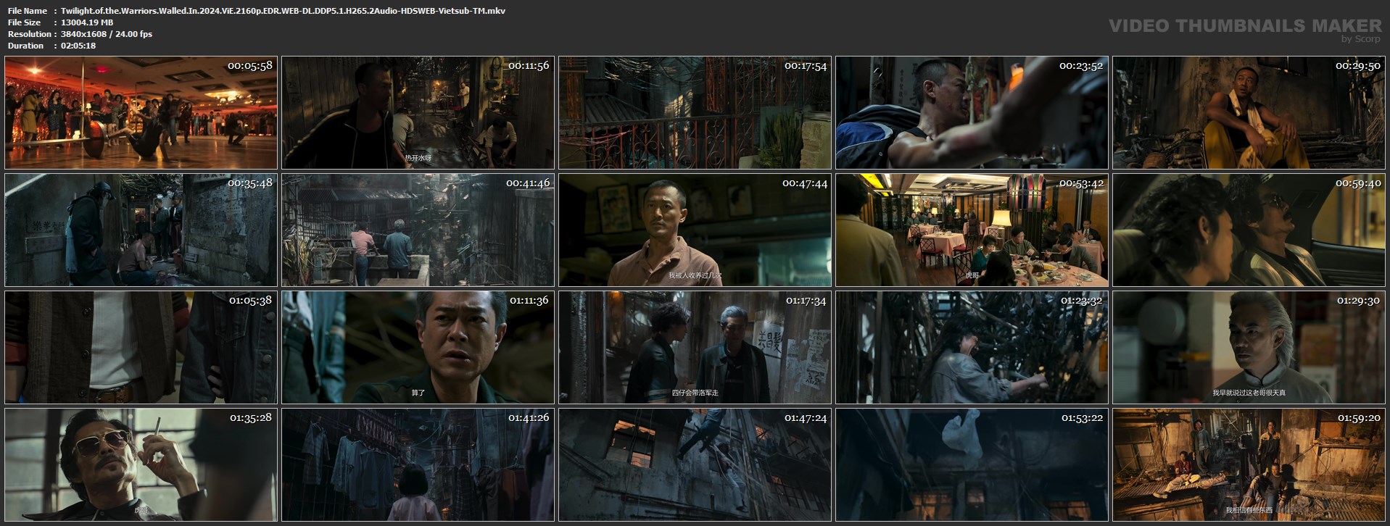This screenshot has height=526, width=1390.
Task: Pick the thumbnail stamped 01:11:36
Action: [x=418, y=348]
